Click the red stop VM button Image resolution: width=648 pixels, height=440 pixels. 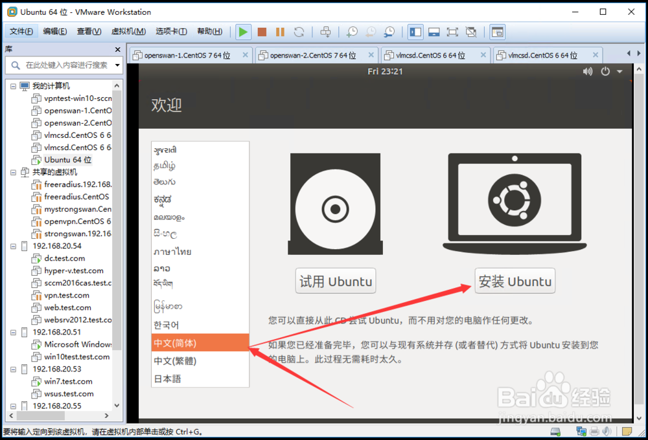click(x=262, y=32)
